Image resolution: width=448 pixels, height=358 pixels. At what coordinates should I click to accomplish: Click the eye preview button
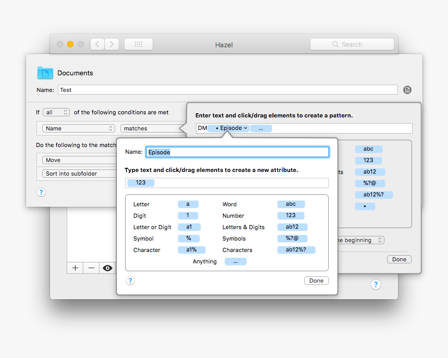[x=107, y=268]
